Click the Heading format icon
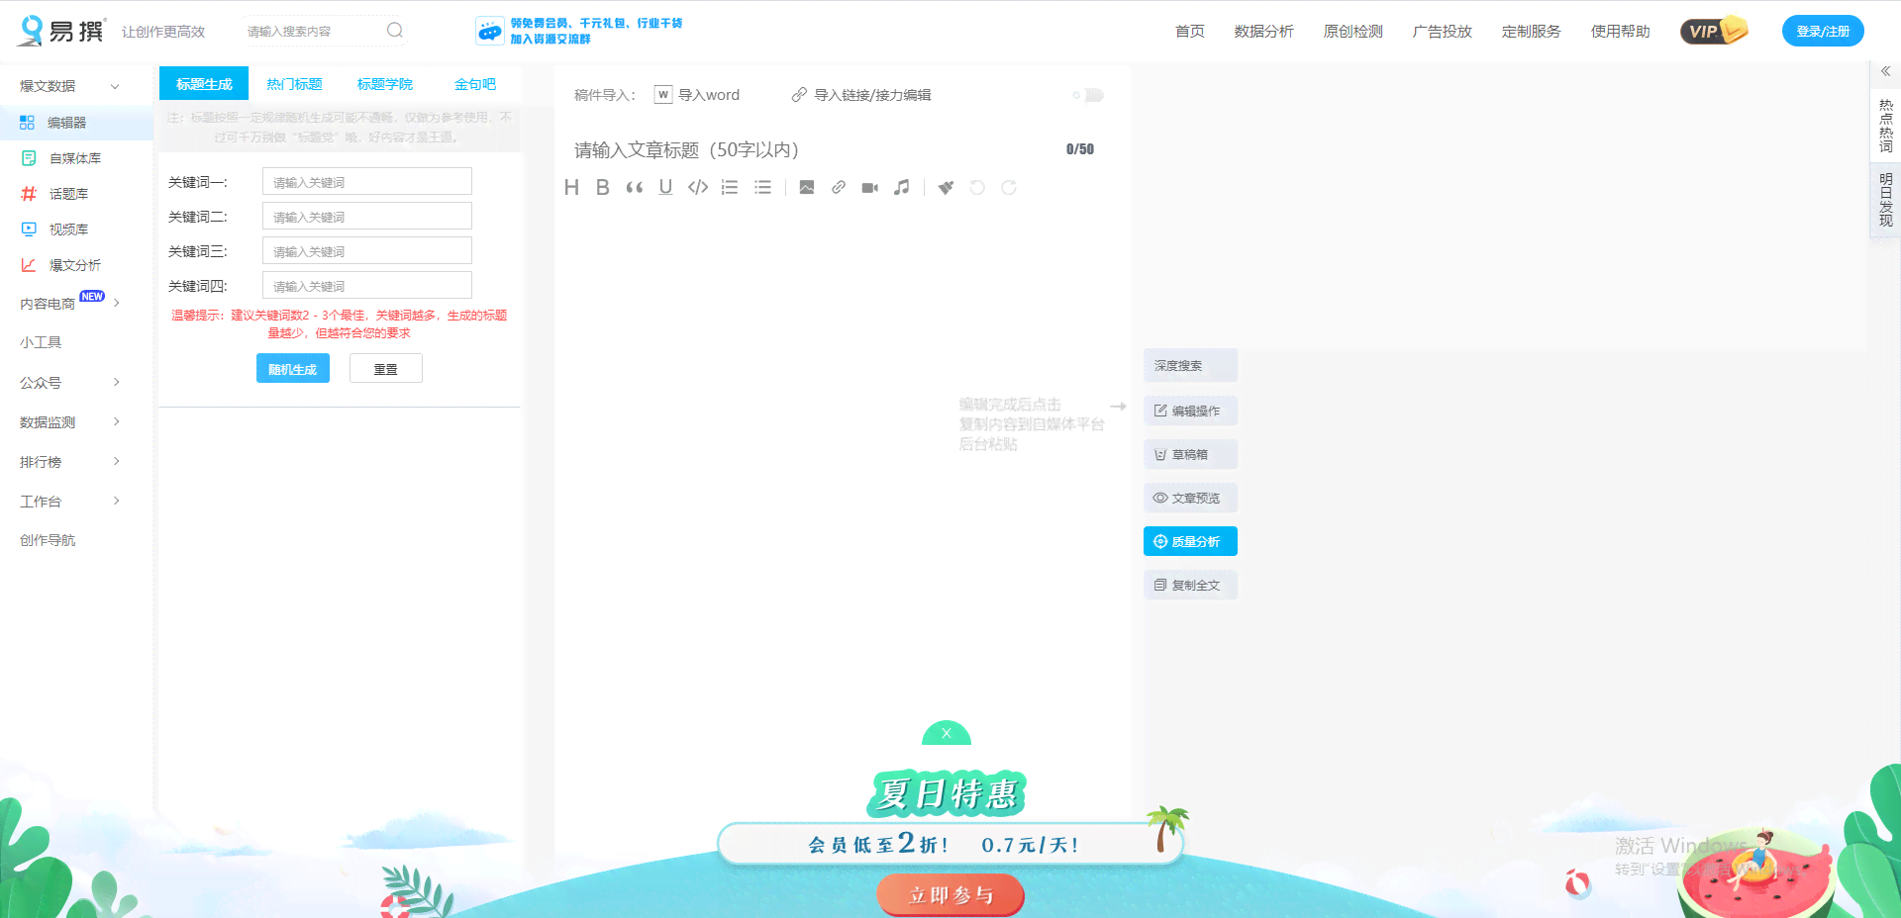Screen dimensions: 1901x918 tap(571, 187)
